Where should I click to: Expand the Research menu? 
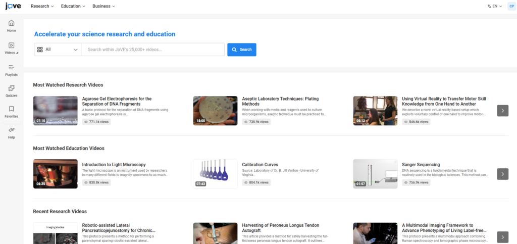click(x=42, y=6)
